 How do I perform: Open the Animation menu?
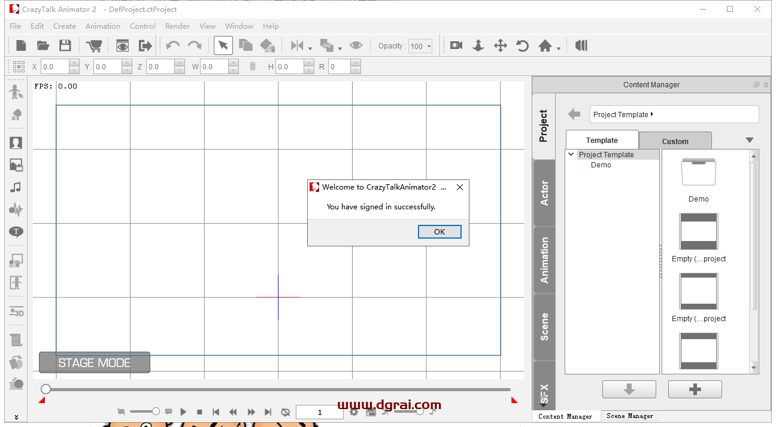[103, 26]
